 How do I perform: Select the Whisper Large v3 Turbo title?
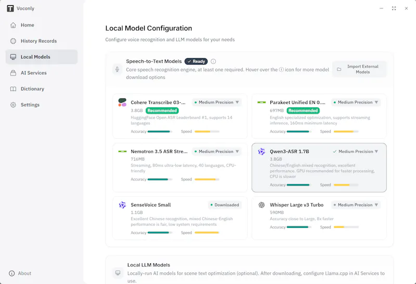(296, 205)
